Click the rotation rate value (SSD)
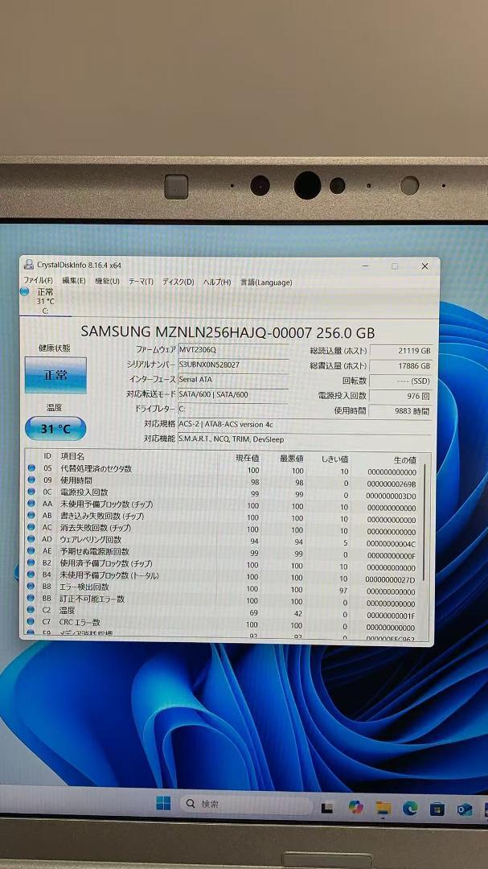Image resolution: width=488 pixels, height=869 pixels. point(400,381)
